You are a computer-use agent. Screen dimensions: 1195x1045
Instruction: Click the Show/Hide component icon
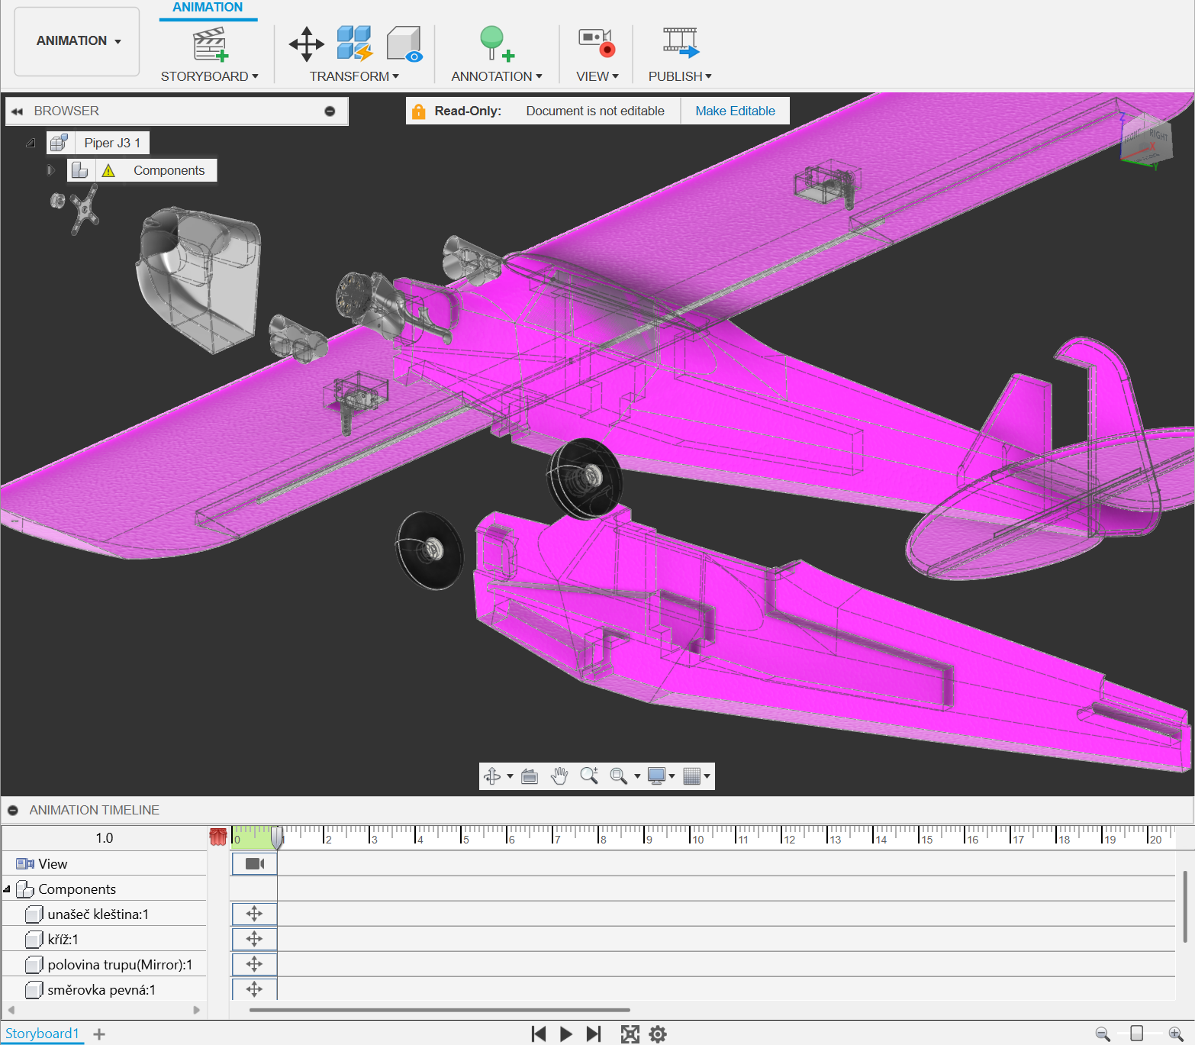pos(404,44)
